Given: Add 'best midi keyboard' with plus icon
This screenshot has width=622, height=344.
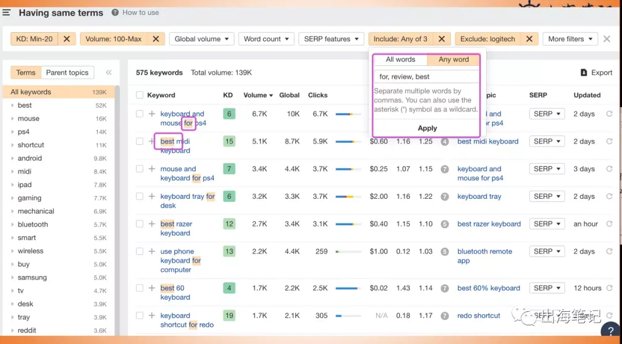Looking at the screenshot, I should point(151,141).
